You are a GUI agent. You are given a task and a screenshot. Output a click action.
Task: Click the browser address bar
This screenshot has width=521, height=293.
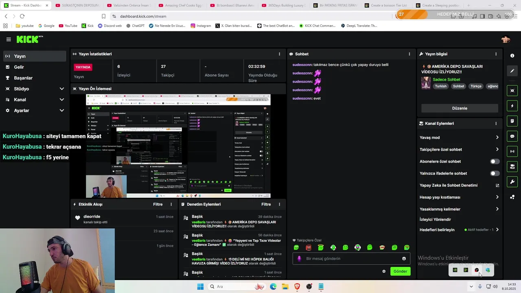[252, 16]
